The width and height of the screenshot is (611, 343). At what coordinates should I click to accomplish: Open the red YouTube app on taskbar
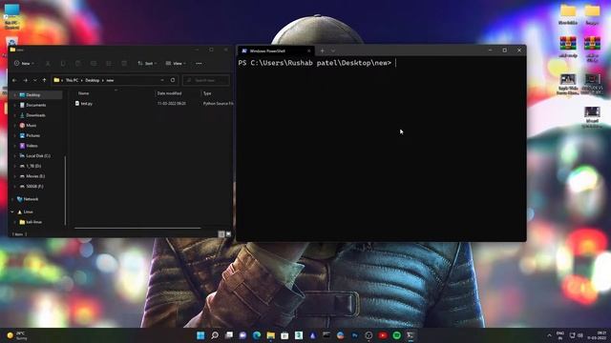tap(383, 335)
